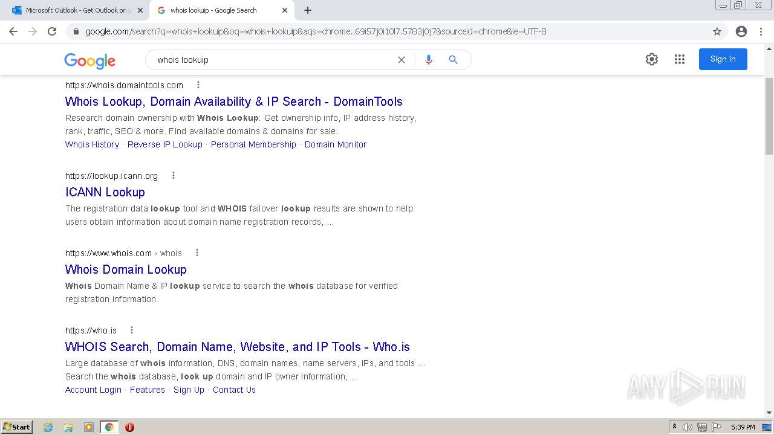
Task: Open the Whois Domain Lookup result
Action: point(126,269)
